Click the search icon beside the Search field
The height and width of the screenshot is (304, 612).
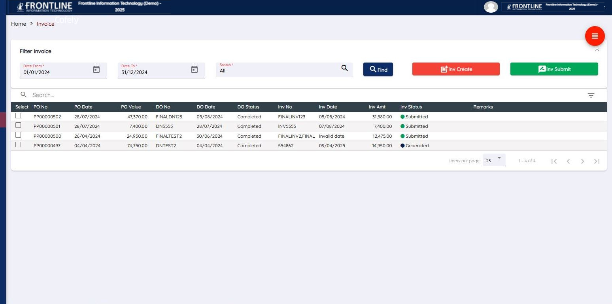point(23,94)
